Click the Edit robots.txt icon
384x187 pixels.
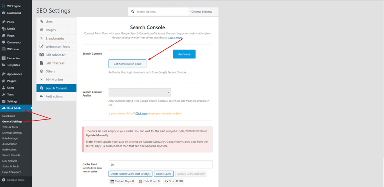41,55
